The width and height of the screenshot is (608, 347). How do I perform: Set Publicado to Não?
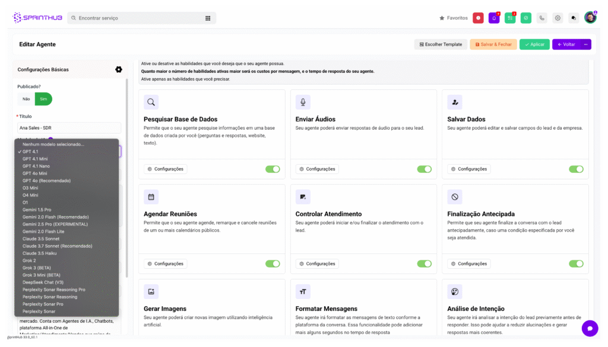[26, 99]
